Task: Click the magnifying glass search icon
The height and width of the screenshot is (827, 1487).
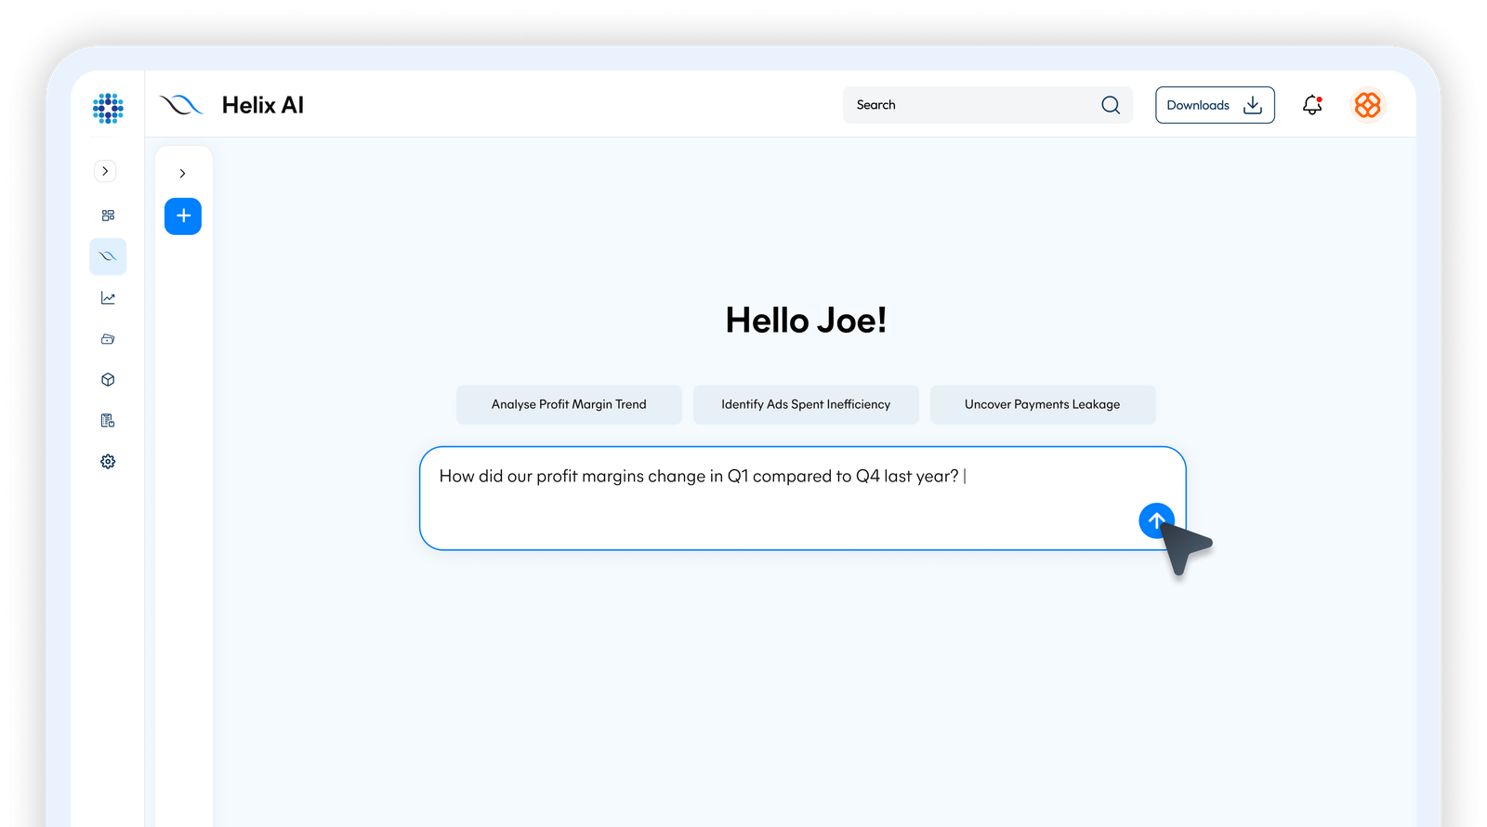Action: [1111, 105]
